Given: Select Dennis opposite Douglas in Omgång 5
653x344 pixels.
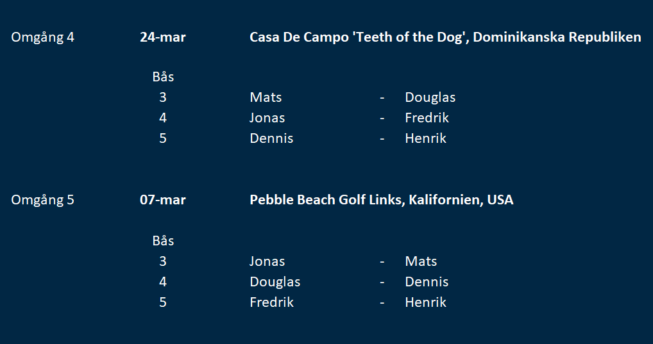Looking at the screenshot, I should [x=427, y=282].
